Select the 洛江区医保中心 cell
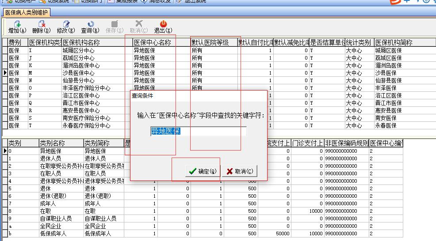 (97, 95)
